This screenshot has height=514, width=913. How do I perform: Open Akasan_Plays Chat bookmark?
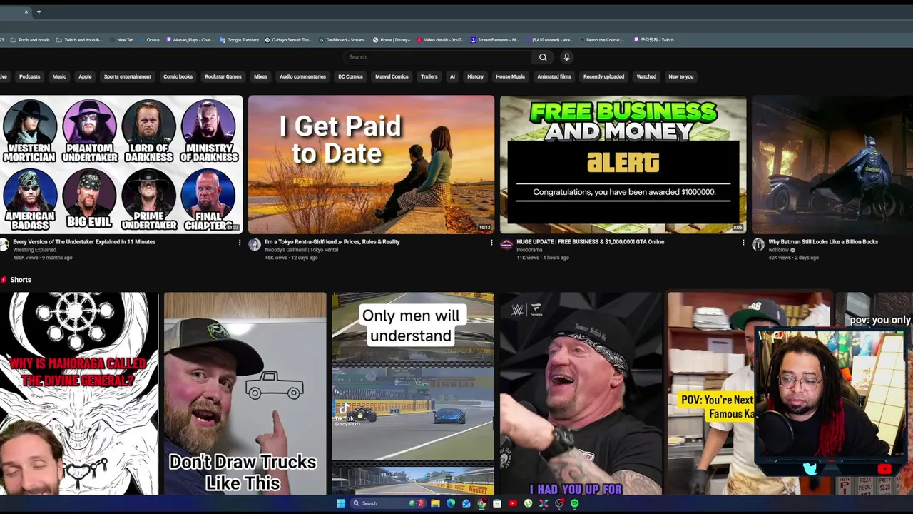pyautogui.click(x=190, y=40)
